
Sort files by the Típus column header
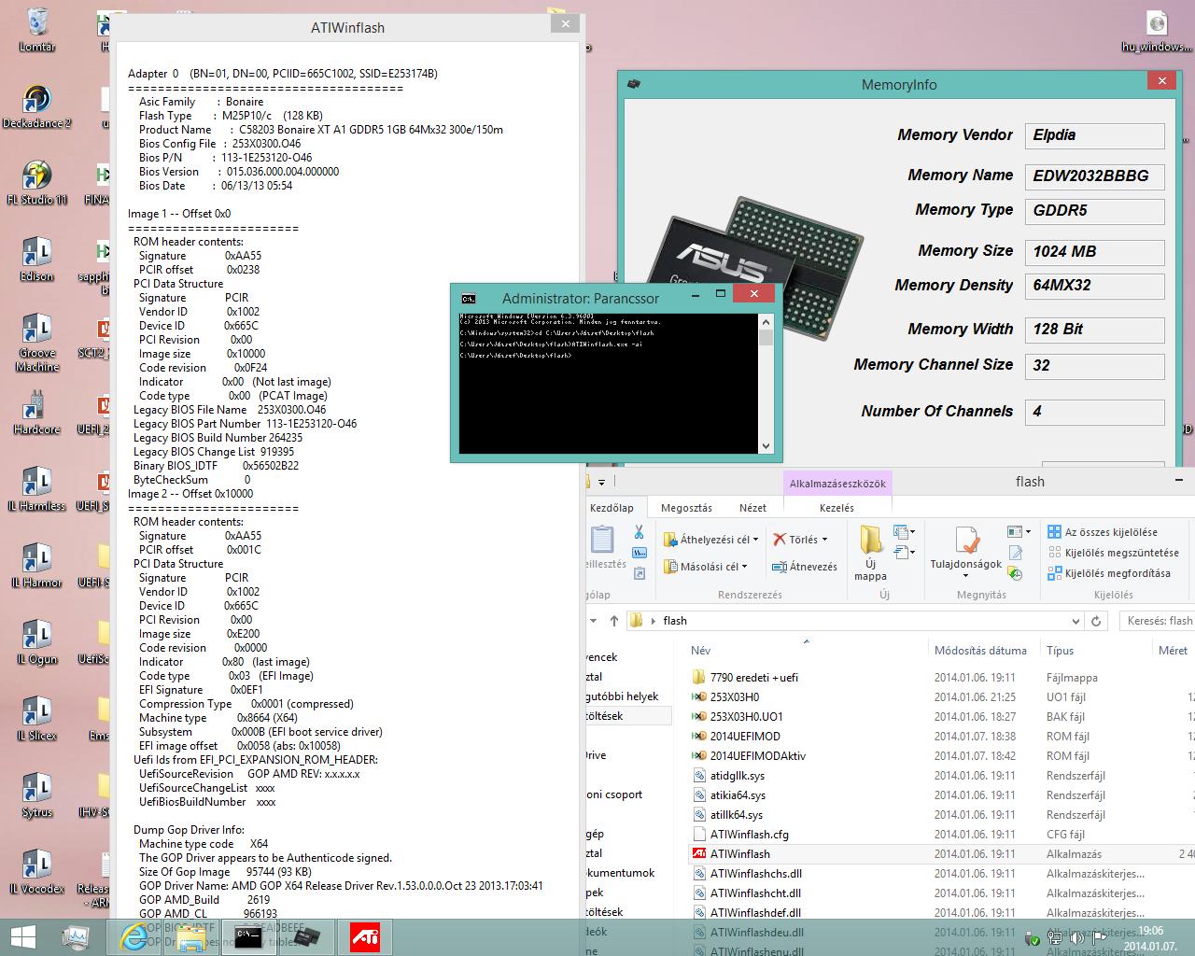(x=1060, y=651)
